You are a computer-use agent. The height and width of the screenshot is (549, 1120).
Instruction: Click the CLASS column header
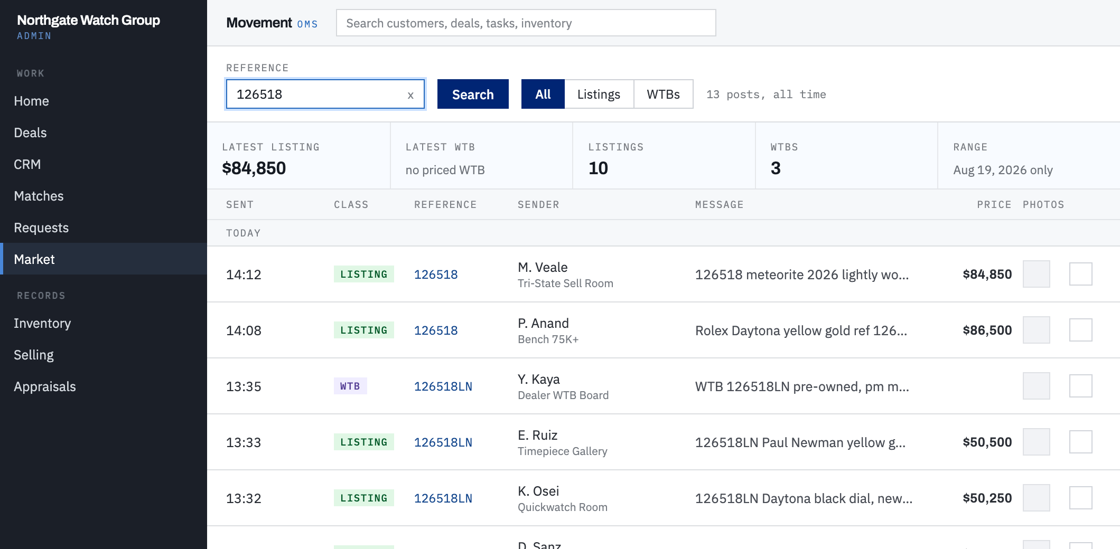click(x=351, y=204)
